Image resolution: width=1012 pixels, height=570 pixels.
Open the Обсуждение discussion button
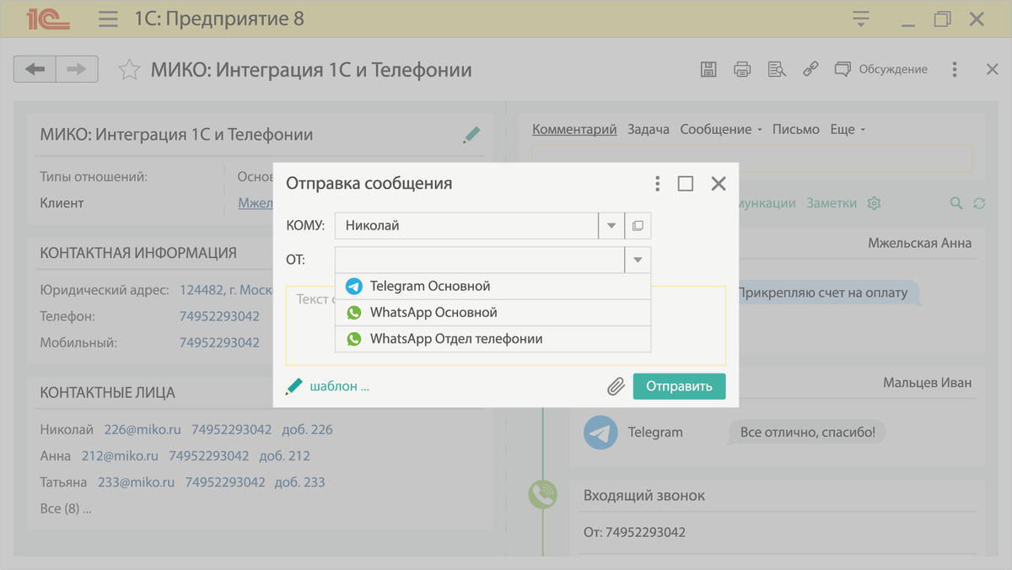[x=880, y=70]
